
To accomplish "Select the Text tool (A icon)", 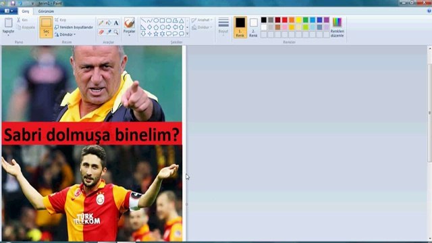I will click(116, 23).
